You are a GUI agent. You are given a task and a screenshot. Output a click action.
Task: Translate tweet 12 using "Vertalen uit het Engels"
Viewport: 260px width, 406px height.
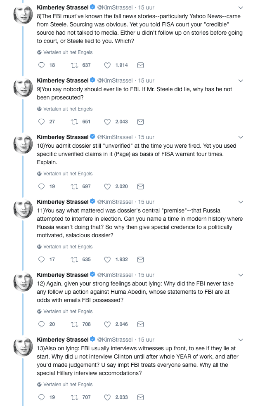click(68, 312)
